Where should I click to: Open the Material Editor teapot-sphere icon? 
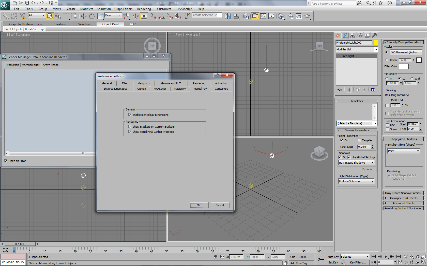[x=281, y=16]
